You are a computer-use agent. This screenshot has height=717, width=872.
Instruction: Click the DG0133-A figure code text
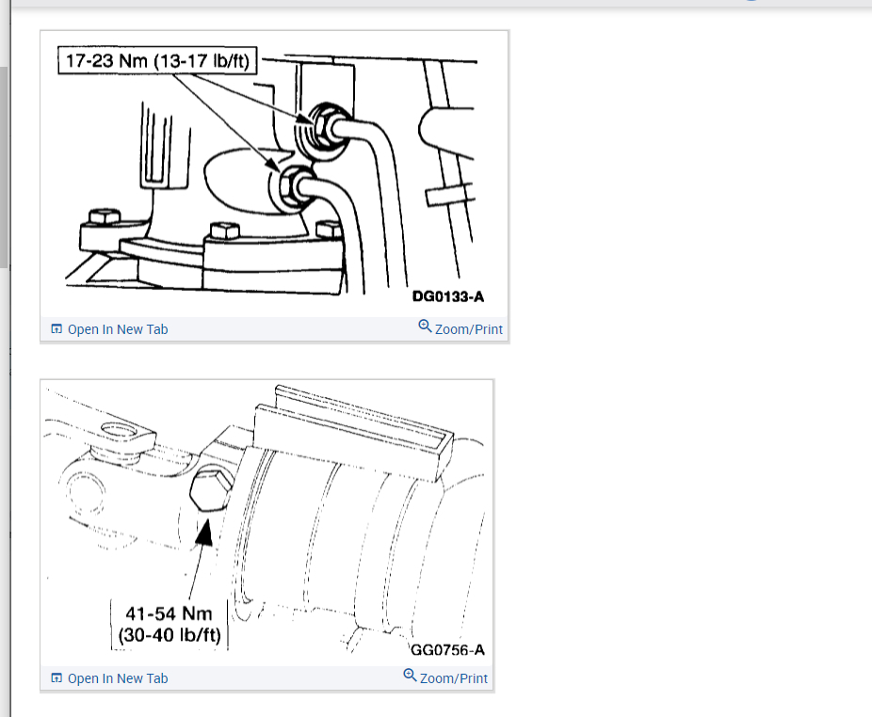447,296
